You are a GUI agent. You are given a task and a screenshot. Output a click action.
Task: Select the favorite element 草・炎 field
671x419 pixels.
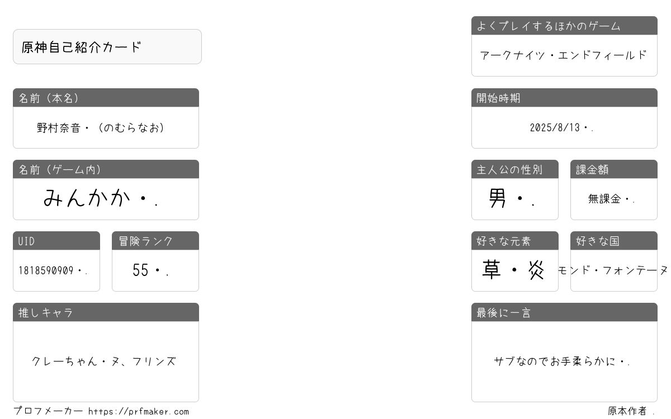(515, 270)
